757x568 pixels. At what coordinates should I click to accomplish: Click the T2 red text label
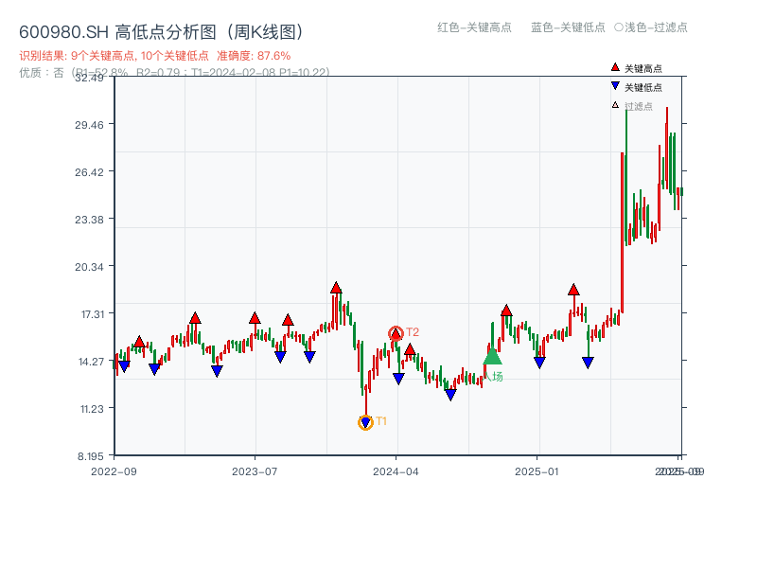(x=413, y=332)
